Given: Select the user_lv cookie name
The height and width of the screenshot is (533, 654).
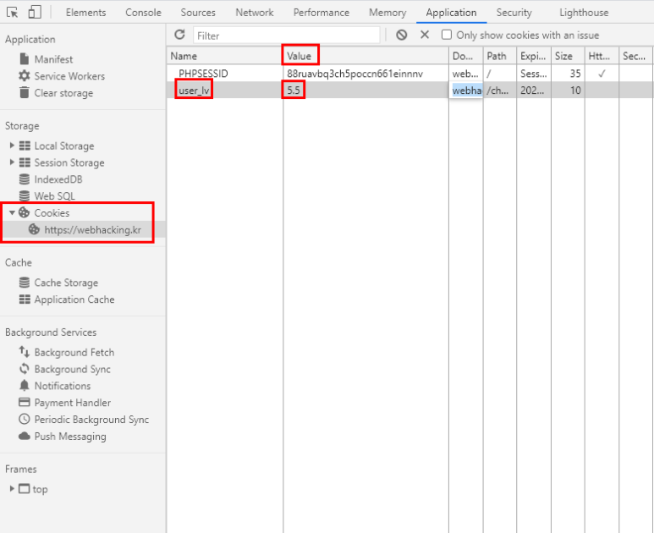Looking at the screenshot, I should tap(194, 90).
